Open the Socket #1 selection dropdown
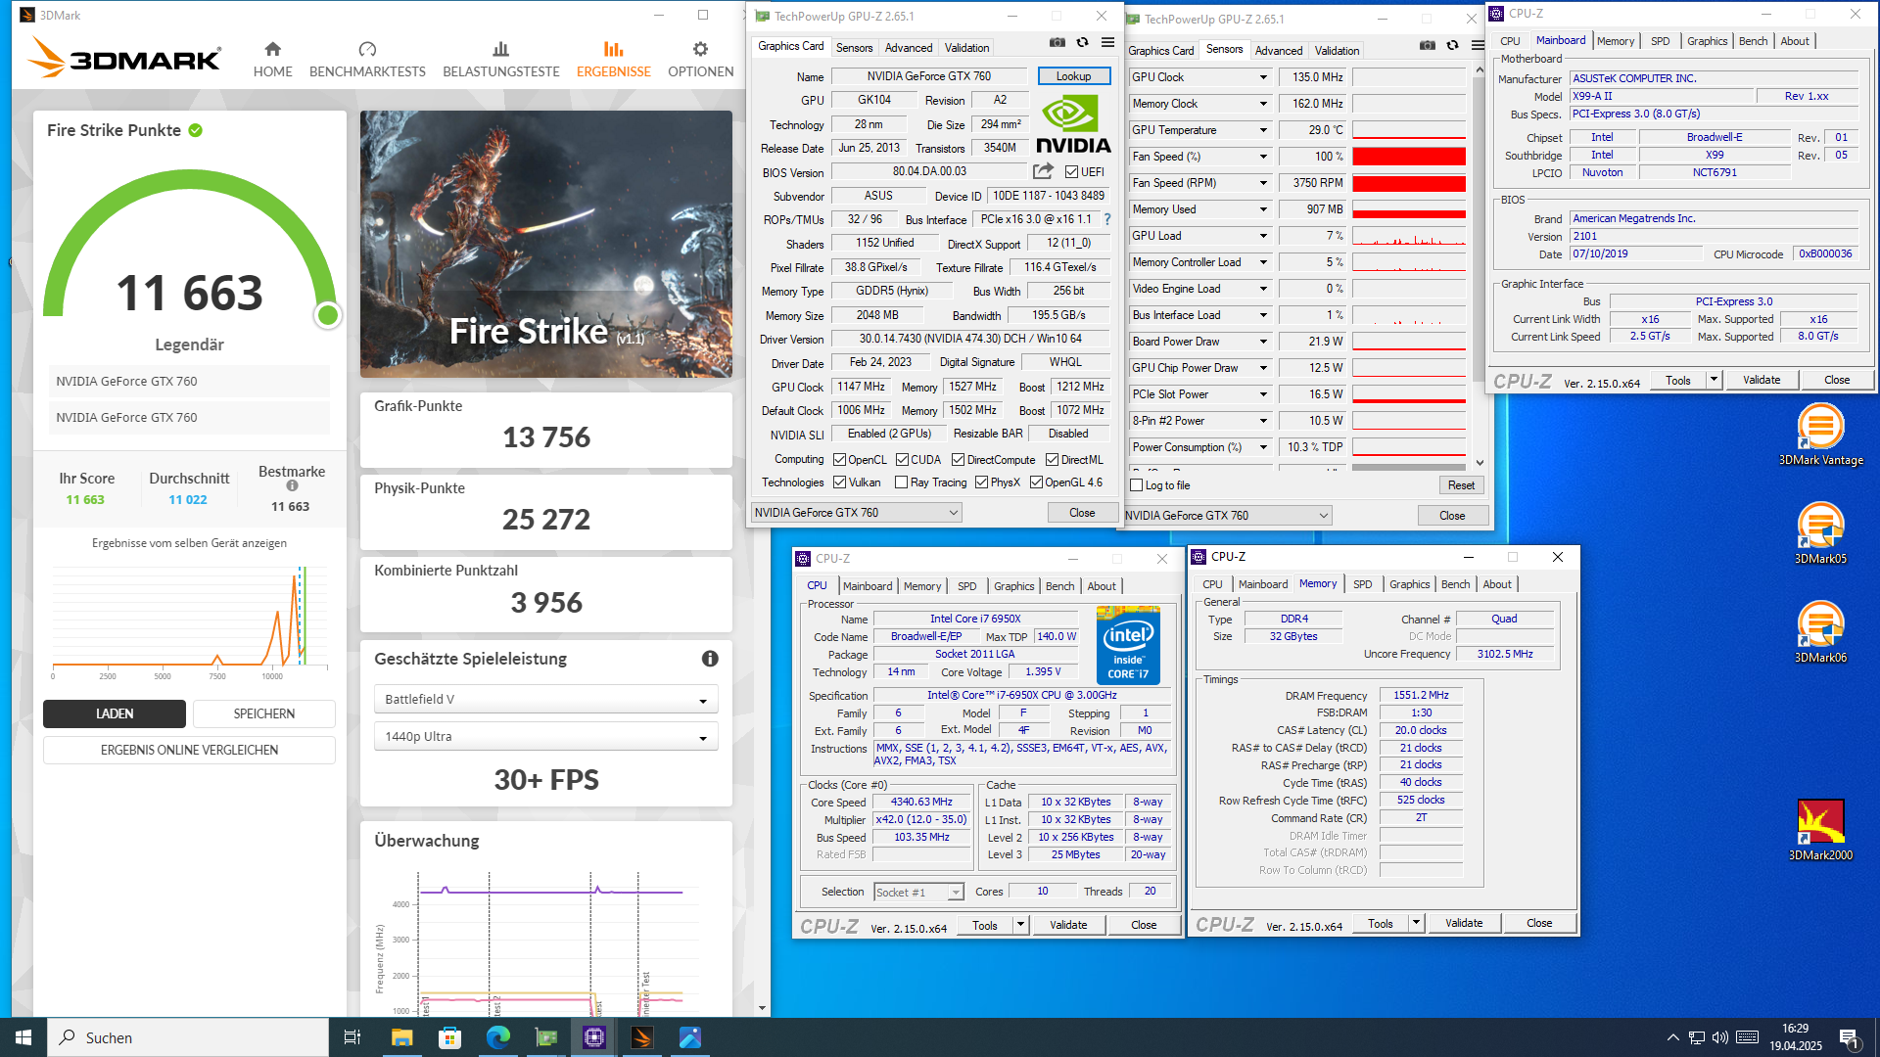Image resolution: width=1880 pixels, height=1057 pixels. tap(918, 892)
